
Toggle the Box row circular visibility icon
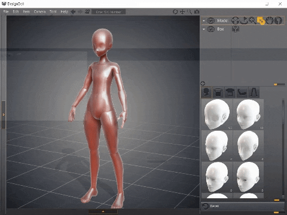pos(210,29)
